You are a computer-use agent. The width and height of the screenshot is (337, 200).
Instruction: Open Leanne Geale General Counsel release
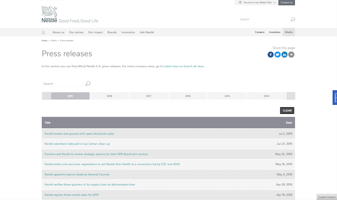[77, 174]
